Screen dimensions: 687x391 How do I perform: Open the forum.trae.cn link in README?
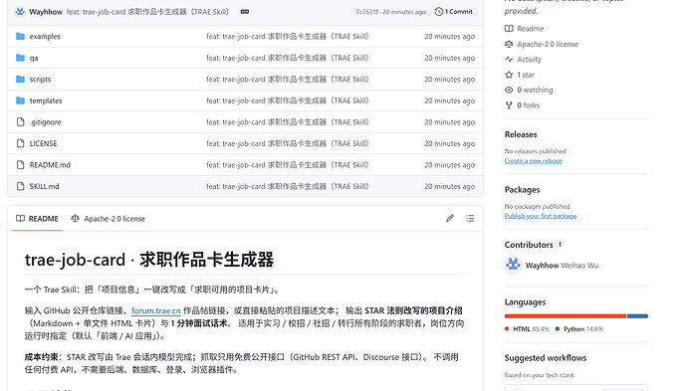tap(156, 310)
